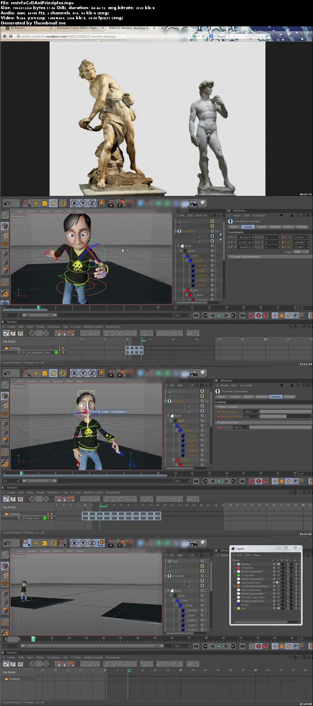Expand the Head_con+ timeline track
Screen dimensions: 313x706
pos(19,518)
